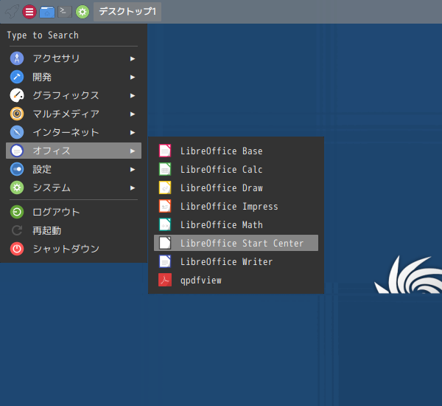Click the green ログアウト icon

[17, 212]
